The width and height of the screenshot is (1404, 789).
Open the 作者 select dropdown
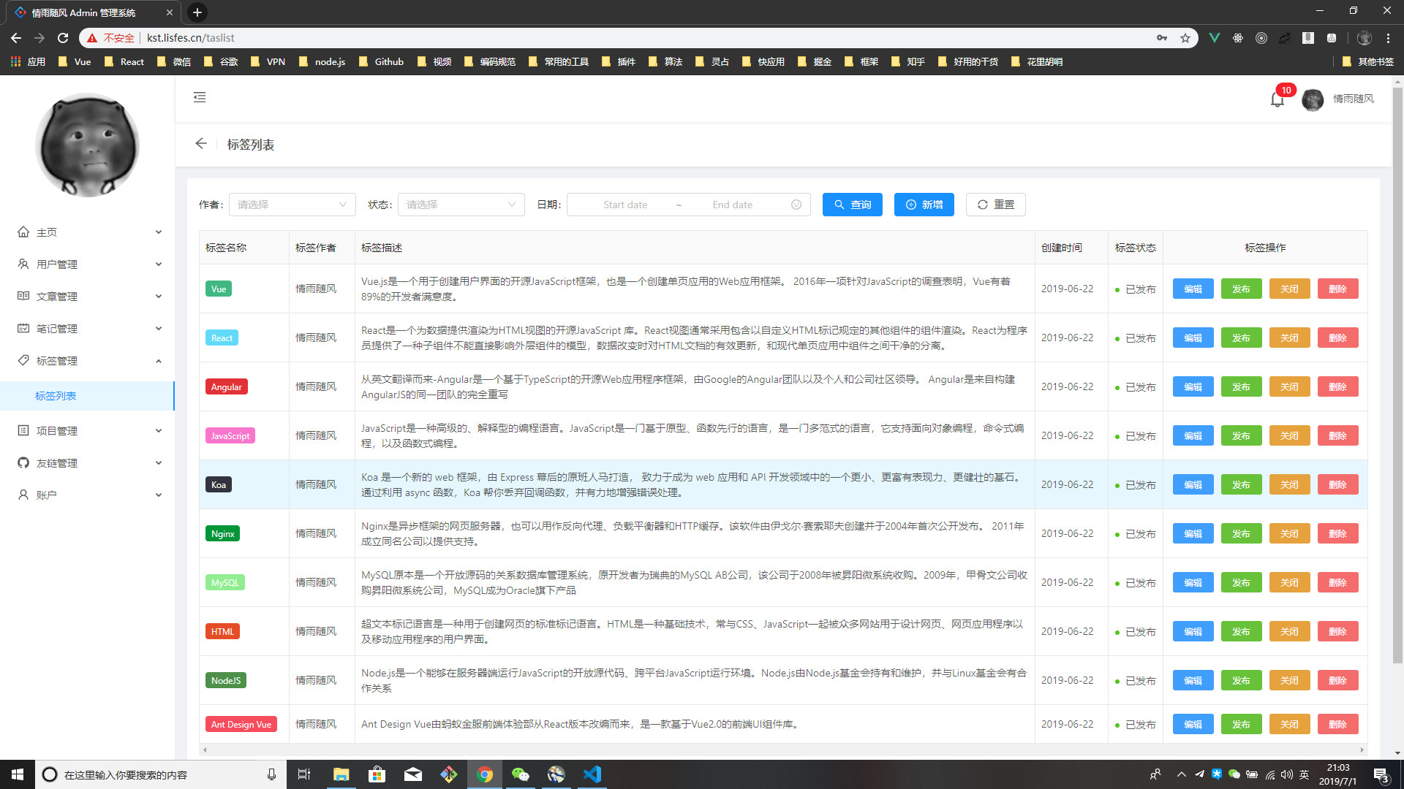point(292,205)
